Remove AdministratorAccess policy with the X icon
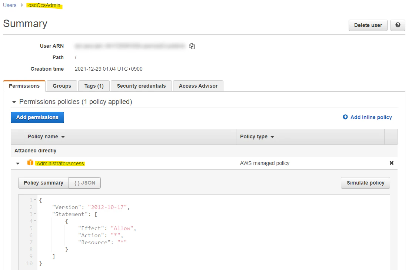The image size is (412, 270). (x=392, y=163)
